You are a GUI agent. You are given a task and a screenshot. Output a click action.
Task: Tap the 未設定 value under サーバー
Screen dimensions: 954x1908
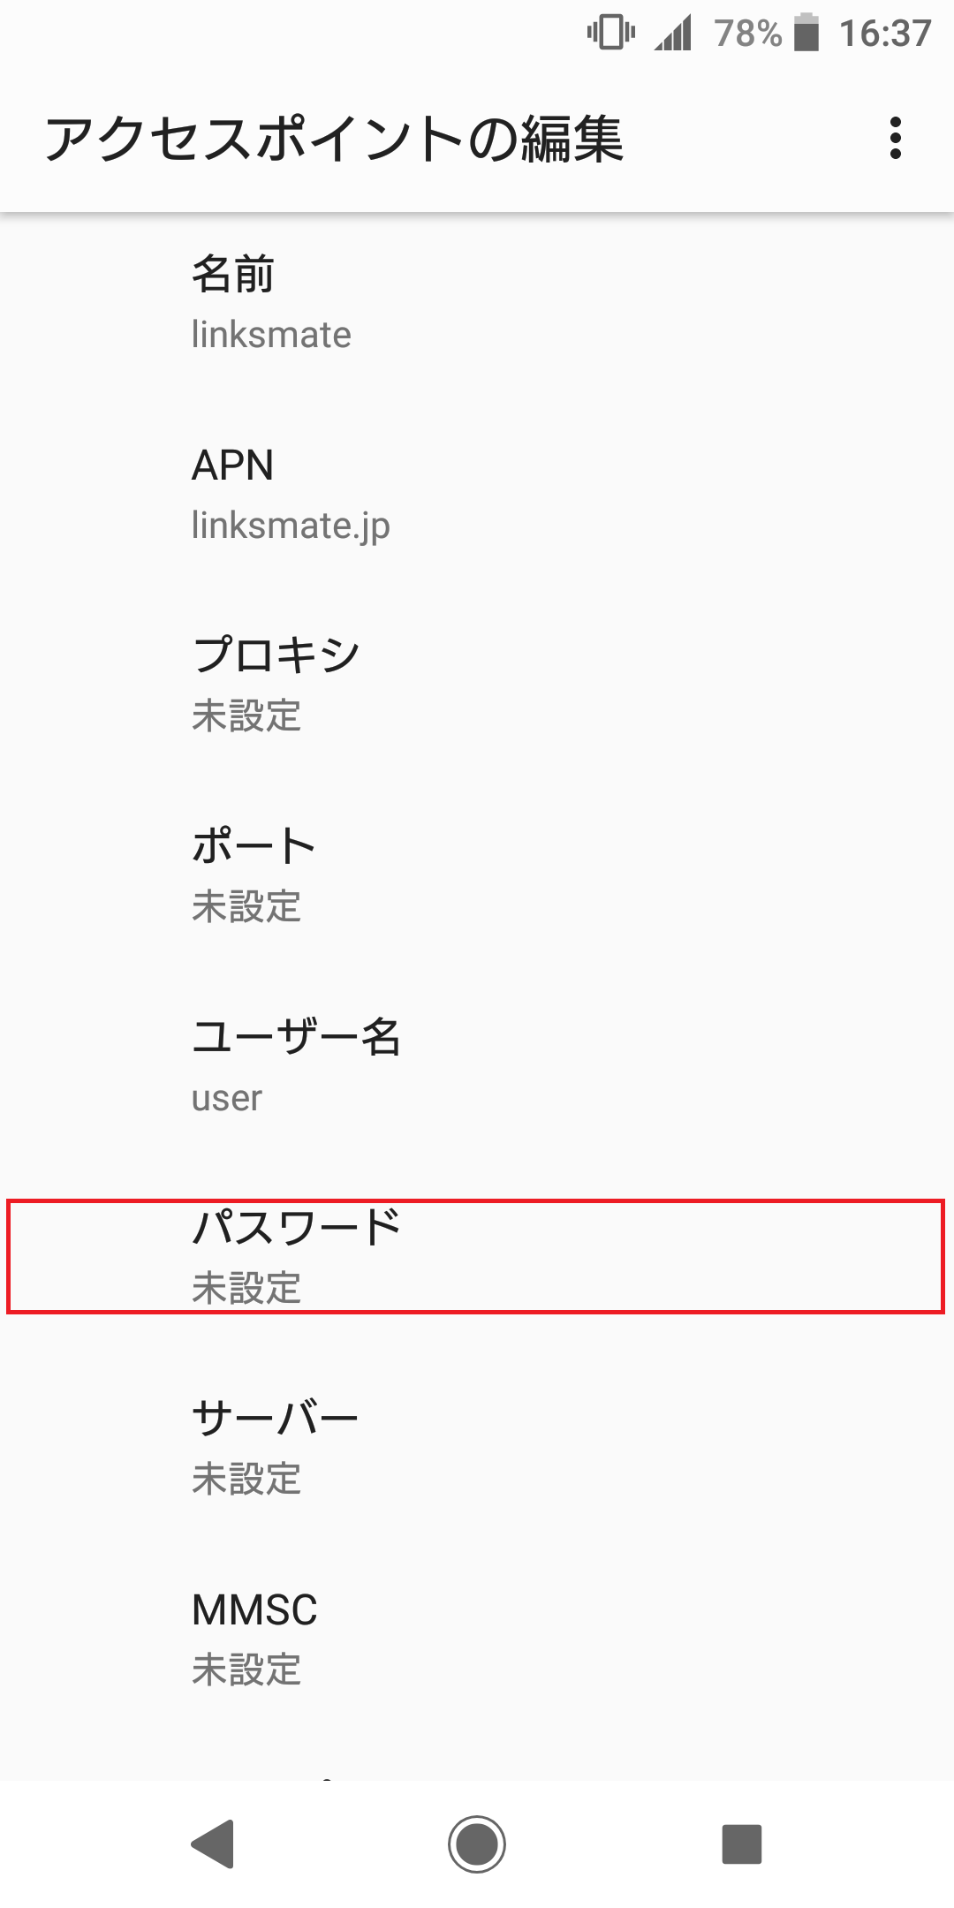(246, 1480)
